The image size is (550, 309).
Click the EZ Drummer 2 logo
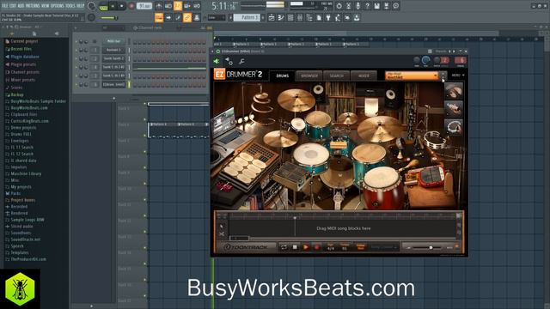238,75
